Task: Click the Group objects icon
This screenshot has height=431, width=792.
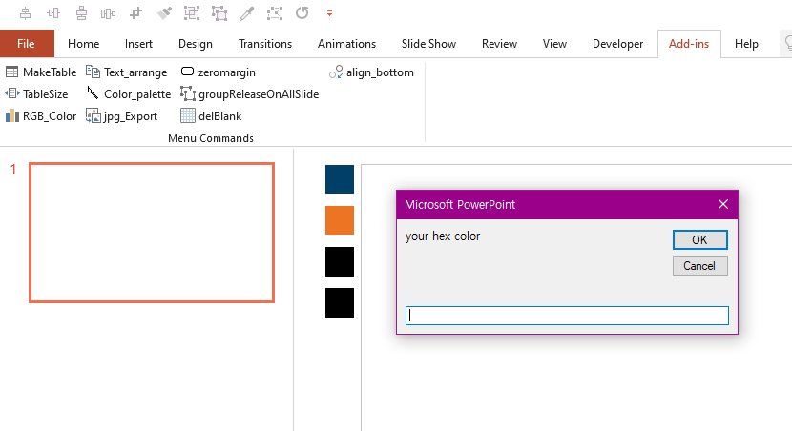Action: click(192, 13)
